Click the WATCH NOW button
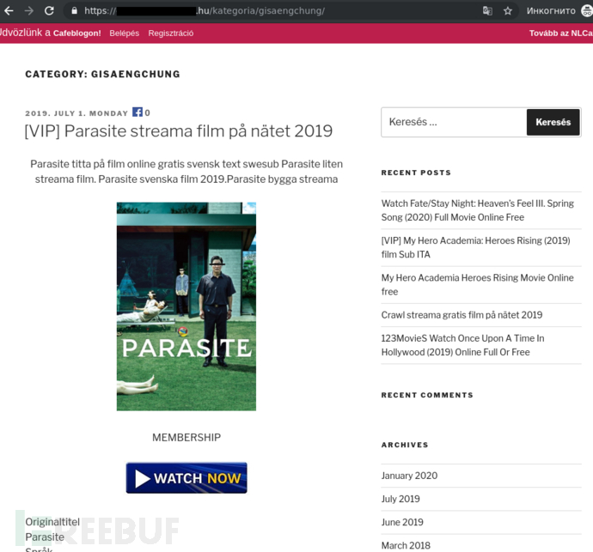 [x=186, y=478]
